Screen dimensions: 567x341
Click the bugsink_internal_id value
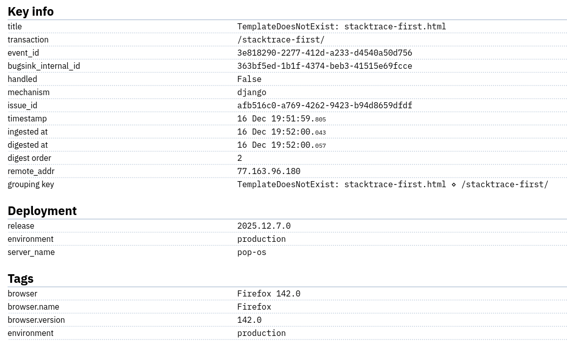click(x=324, y=66)
